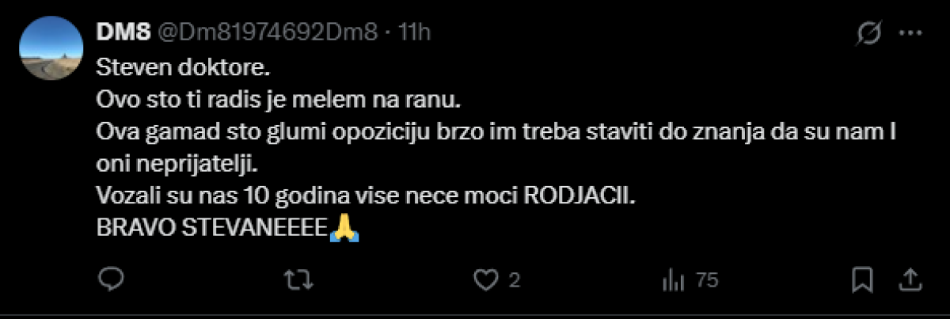Bookmark this post by DM8
This screenshot has height=319, width=950.
tap(863, 279)
